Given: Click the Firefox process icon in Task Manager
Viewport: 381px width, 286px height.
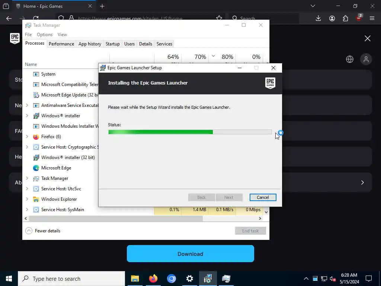Looking at the screenshot, I should 36,137.
